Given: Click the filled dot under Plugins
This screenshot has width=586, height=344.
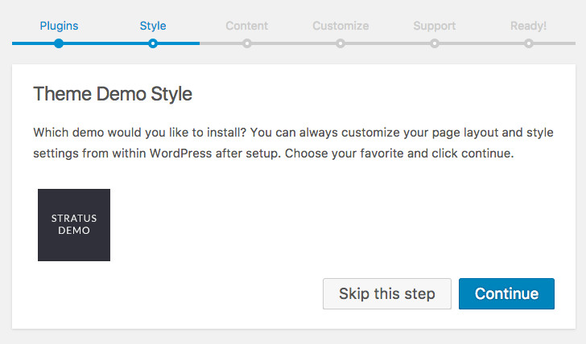Looking at the screenshot, I should pos(59,43).
